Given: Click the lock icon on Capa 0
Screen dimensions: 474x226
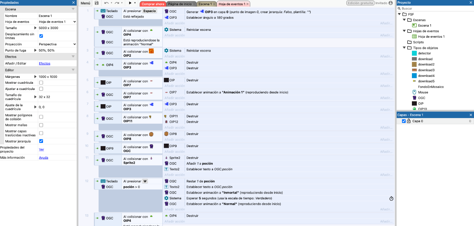Looking at the screenshot, I should (409, 121).
